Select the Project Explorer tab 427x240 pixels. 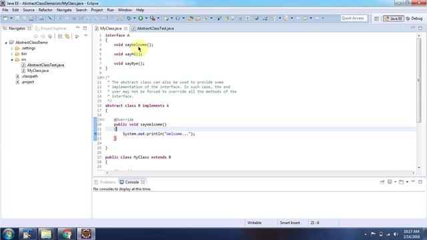[51, 28]
